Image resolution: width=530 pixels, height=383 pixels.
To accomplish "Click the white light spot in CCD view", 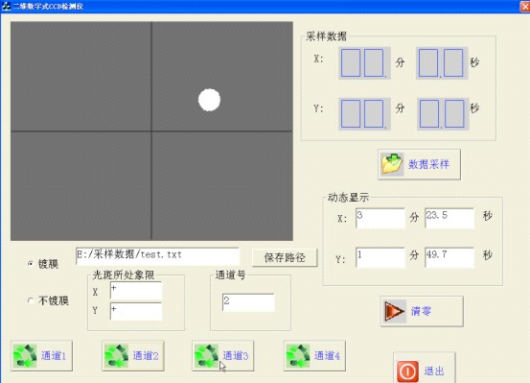I will point(209,100).
